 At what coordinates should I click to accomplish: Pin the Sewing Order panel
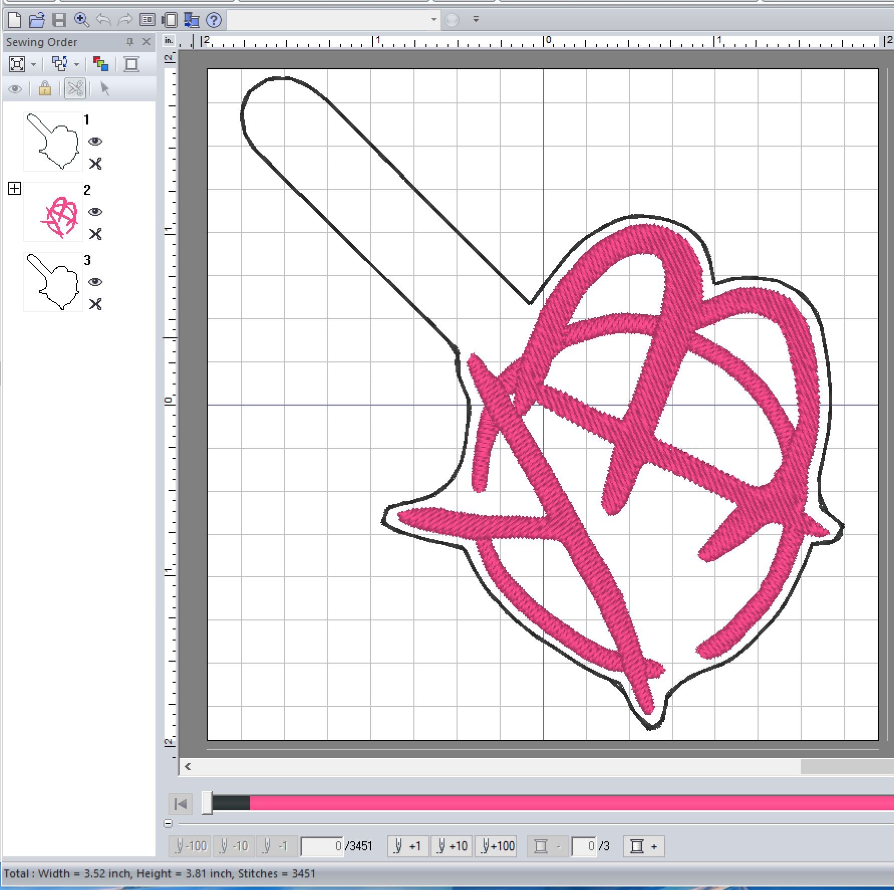coord(129,42)
